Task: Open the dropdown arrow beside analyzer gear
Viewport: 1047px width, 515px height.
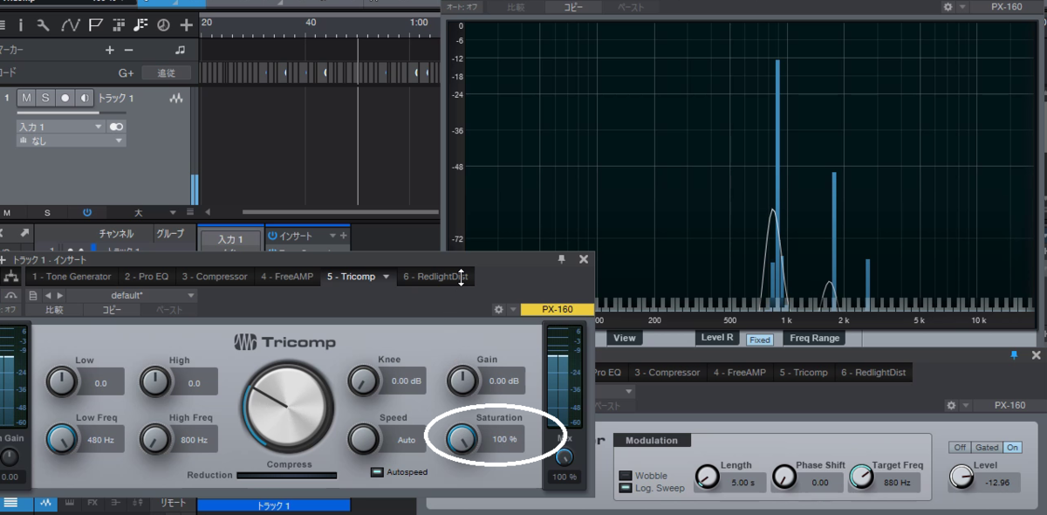Action: 963,7
